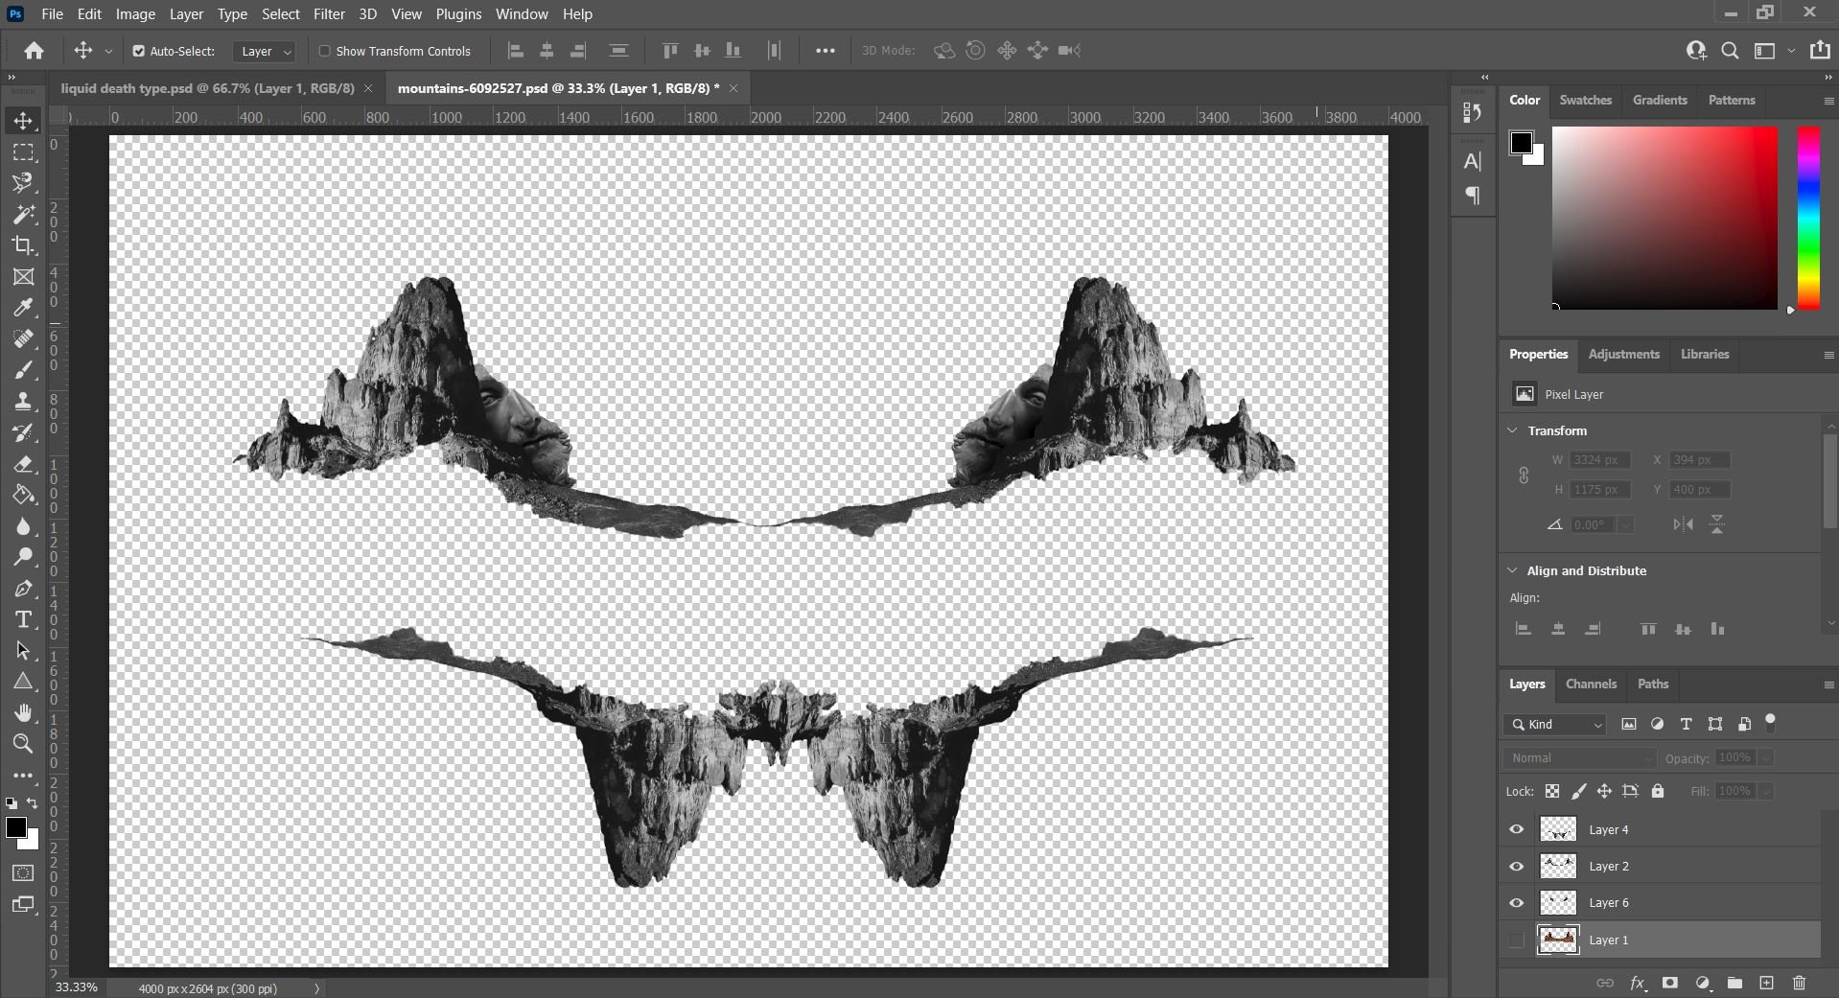This screenshot has height=998, width=1839.
Task: Toggle Quick Mask mode icon
Action: tap(23, 873)
